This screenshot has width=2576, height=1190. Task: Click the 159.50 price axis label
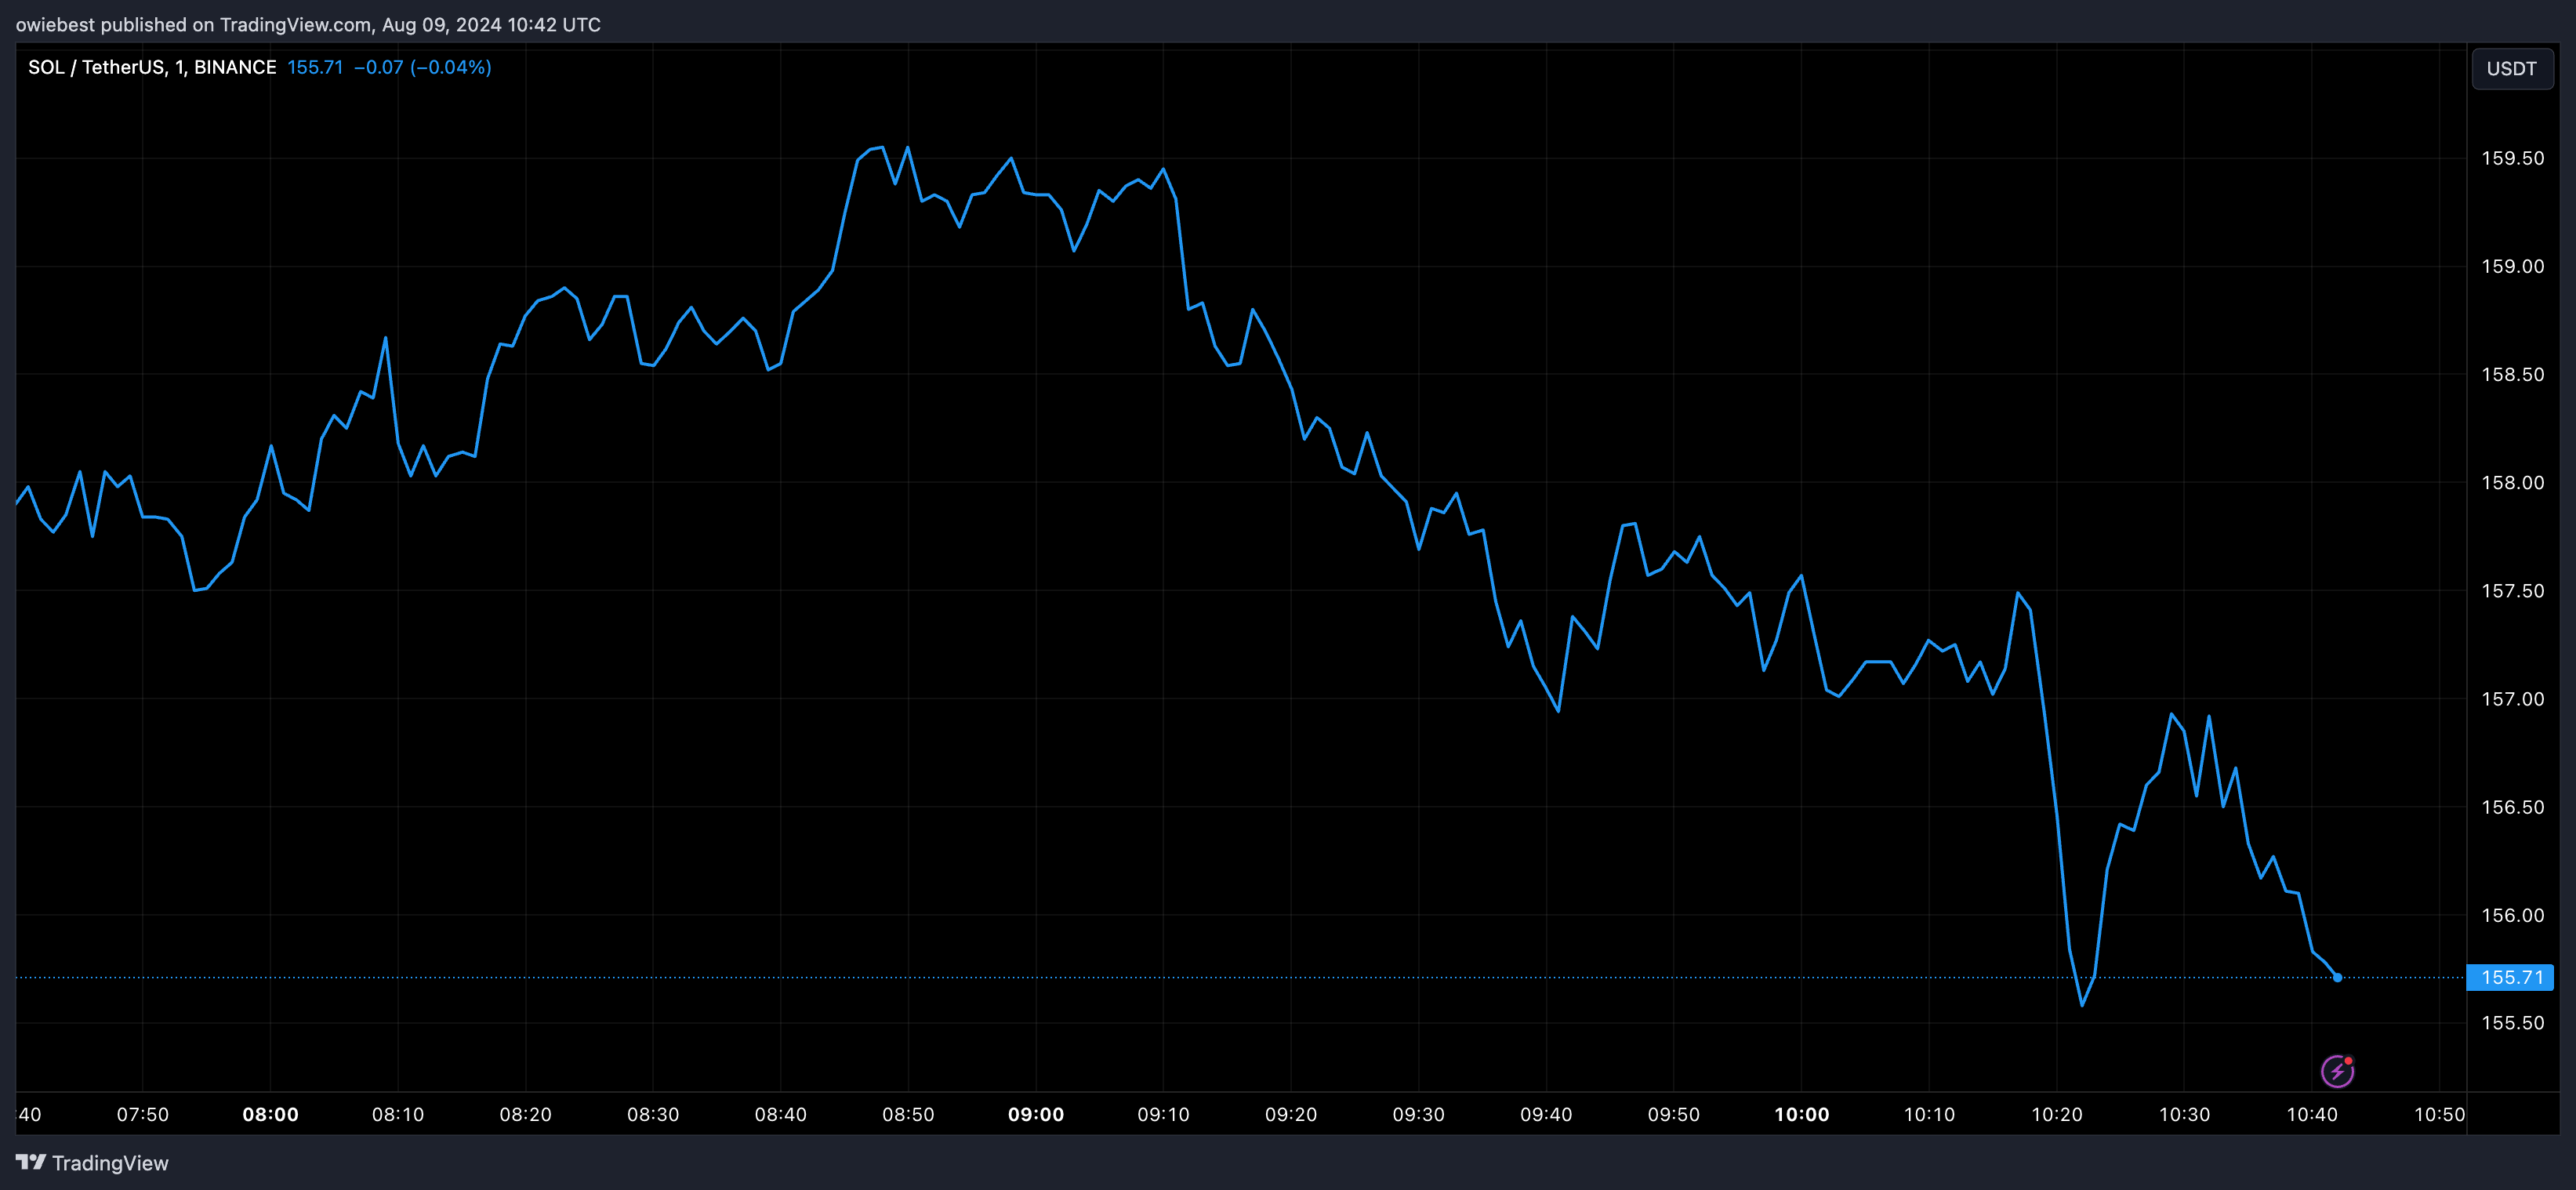(x=2512, y=158)
